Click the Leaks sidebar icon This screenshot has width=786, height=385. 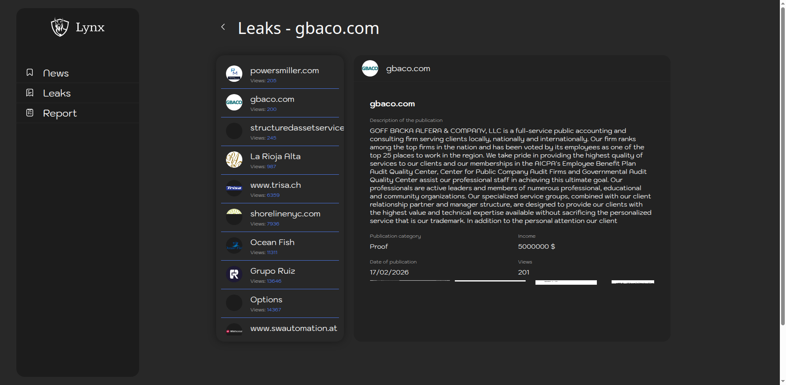[29, 93]
